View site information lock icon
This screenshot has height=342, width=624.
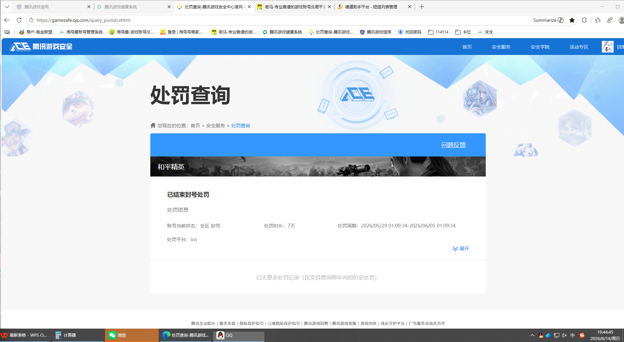[x=31, y=20]
